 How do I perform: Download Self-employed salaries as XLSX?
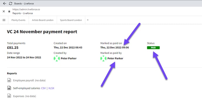coord(51,88)
